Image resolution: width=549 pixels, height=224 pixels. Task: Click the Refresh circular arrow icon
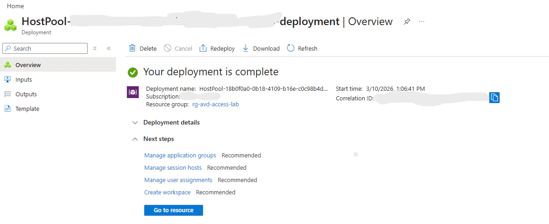tap(291, 48)
